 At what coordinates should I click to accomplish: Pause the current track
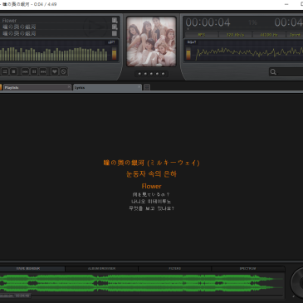(x=34, y=71)
